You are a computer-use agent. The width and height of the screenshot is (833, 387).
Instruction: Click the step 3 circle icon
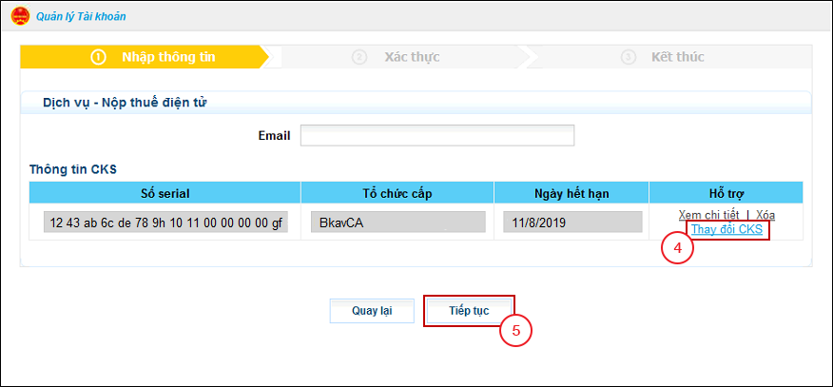tap(629, 57)
